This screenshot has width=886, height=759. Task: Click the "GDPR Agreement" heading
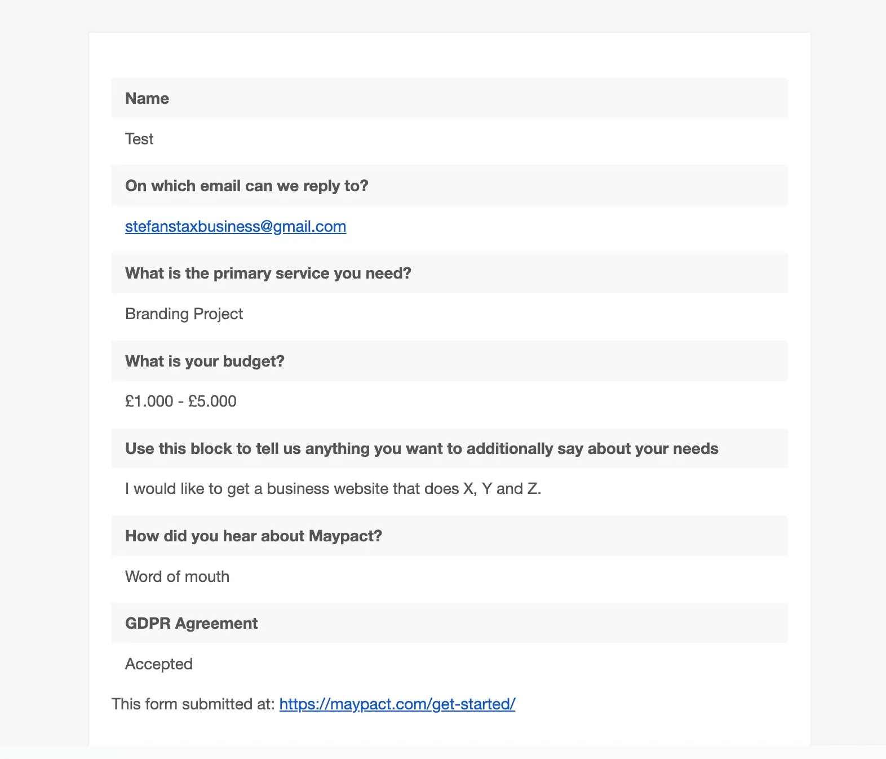coord(191,624)
